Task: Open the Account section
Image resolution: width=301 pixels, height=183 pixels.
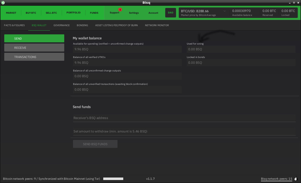Action: tap(153, 13)
